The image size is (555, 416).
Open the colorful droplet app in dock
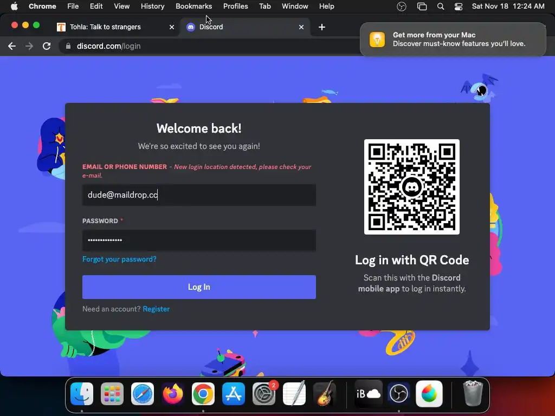(x=429, y=394)
